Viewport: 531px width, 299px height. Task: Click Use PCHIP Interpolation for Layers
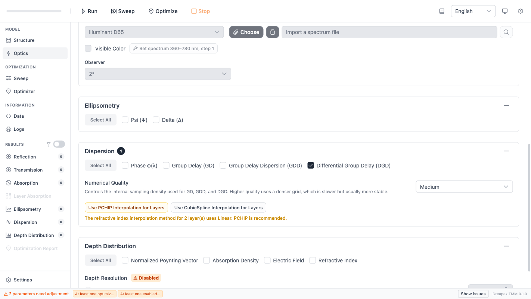click(x=126, y=208)
